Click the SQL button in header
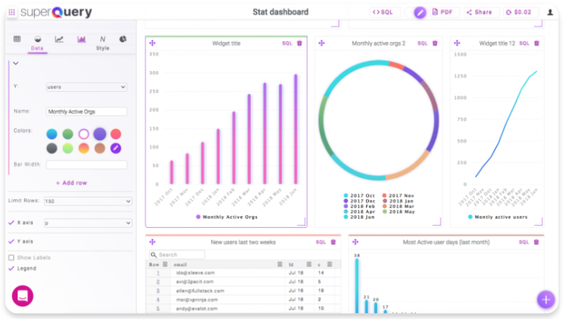 pos(383,12)
